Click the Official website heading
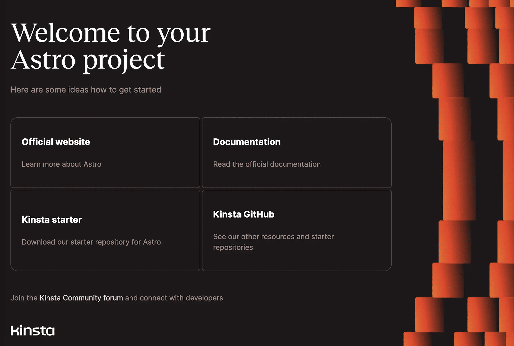Image resolution: width=514 pixels, height=346 pixels. point(56,142)
